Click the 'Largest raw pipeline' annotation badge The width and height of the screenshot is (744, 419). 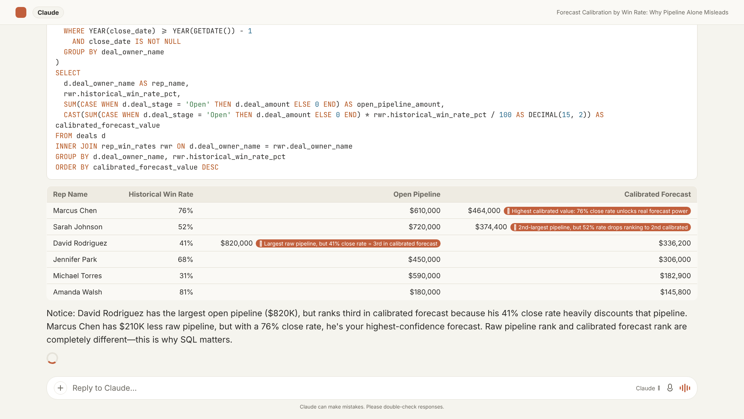[x=348, y=244]
